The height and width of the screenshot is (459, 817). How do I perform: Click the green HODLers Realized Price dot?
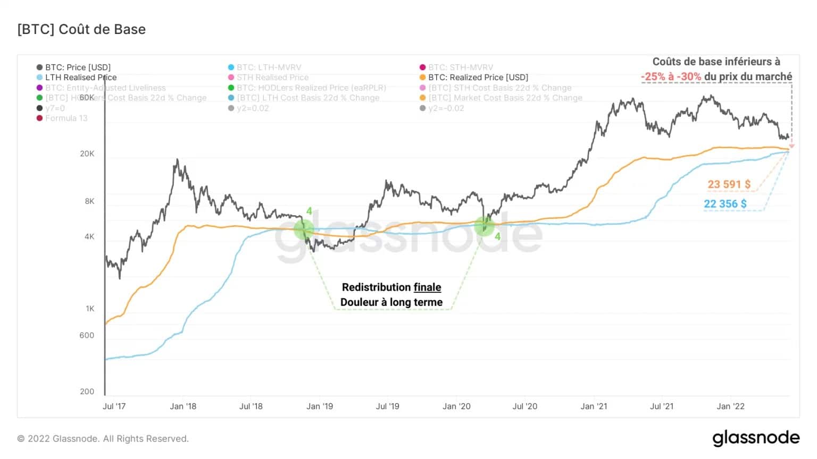point(231,88)
